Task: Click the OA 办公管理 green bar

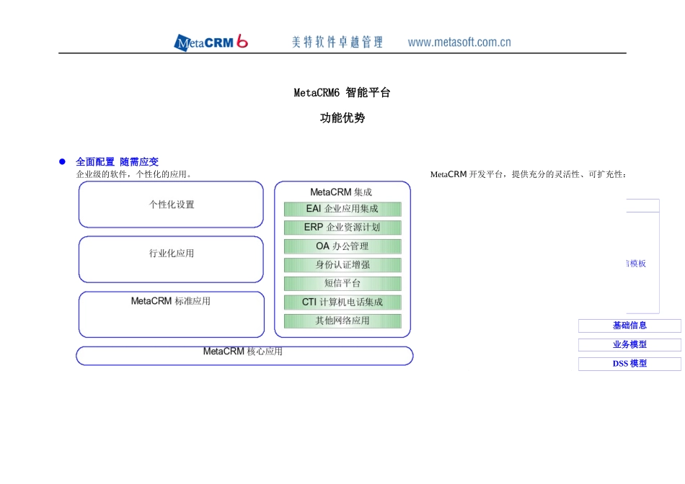Action: [x=342, y=246]
